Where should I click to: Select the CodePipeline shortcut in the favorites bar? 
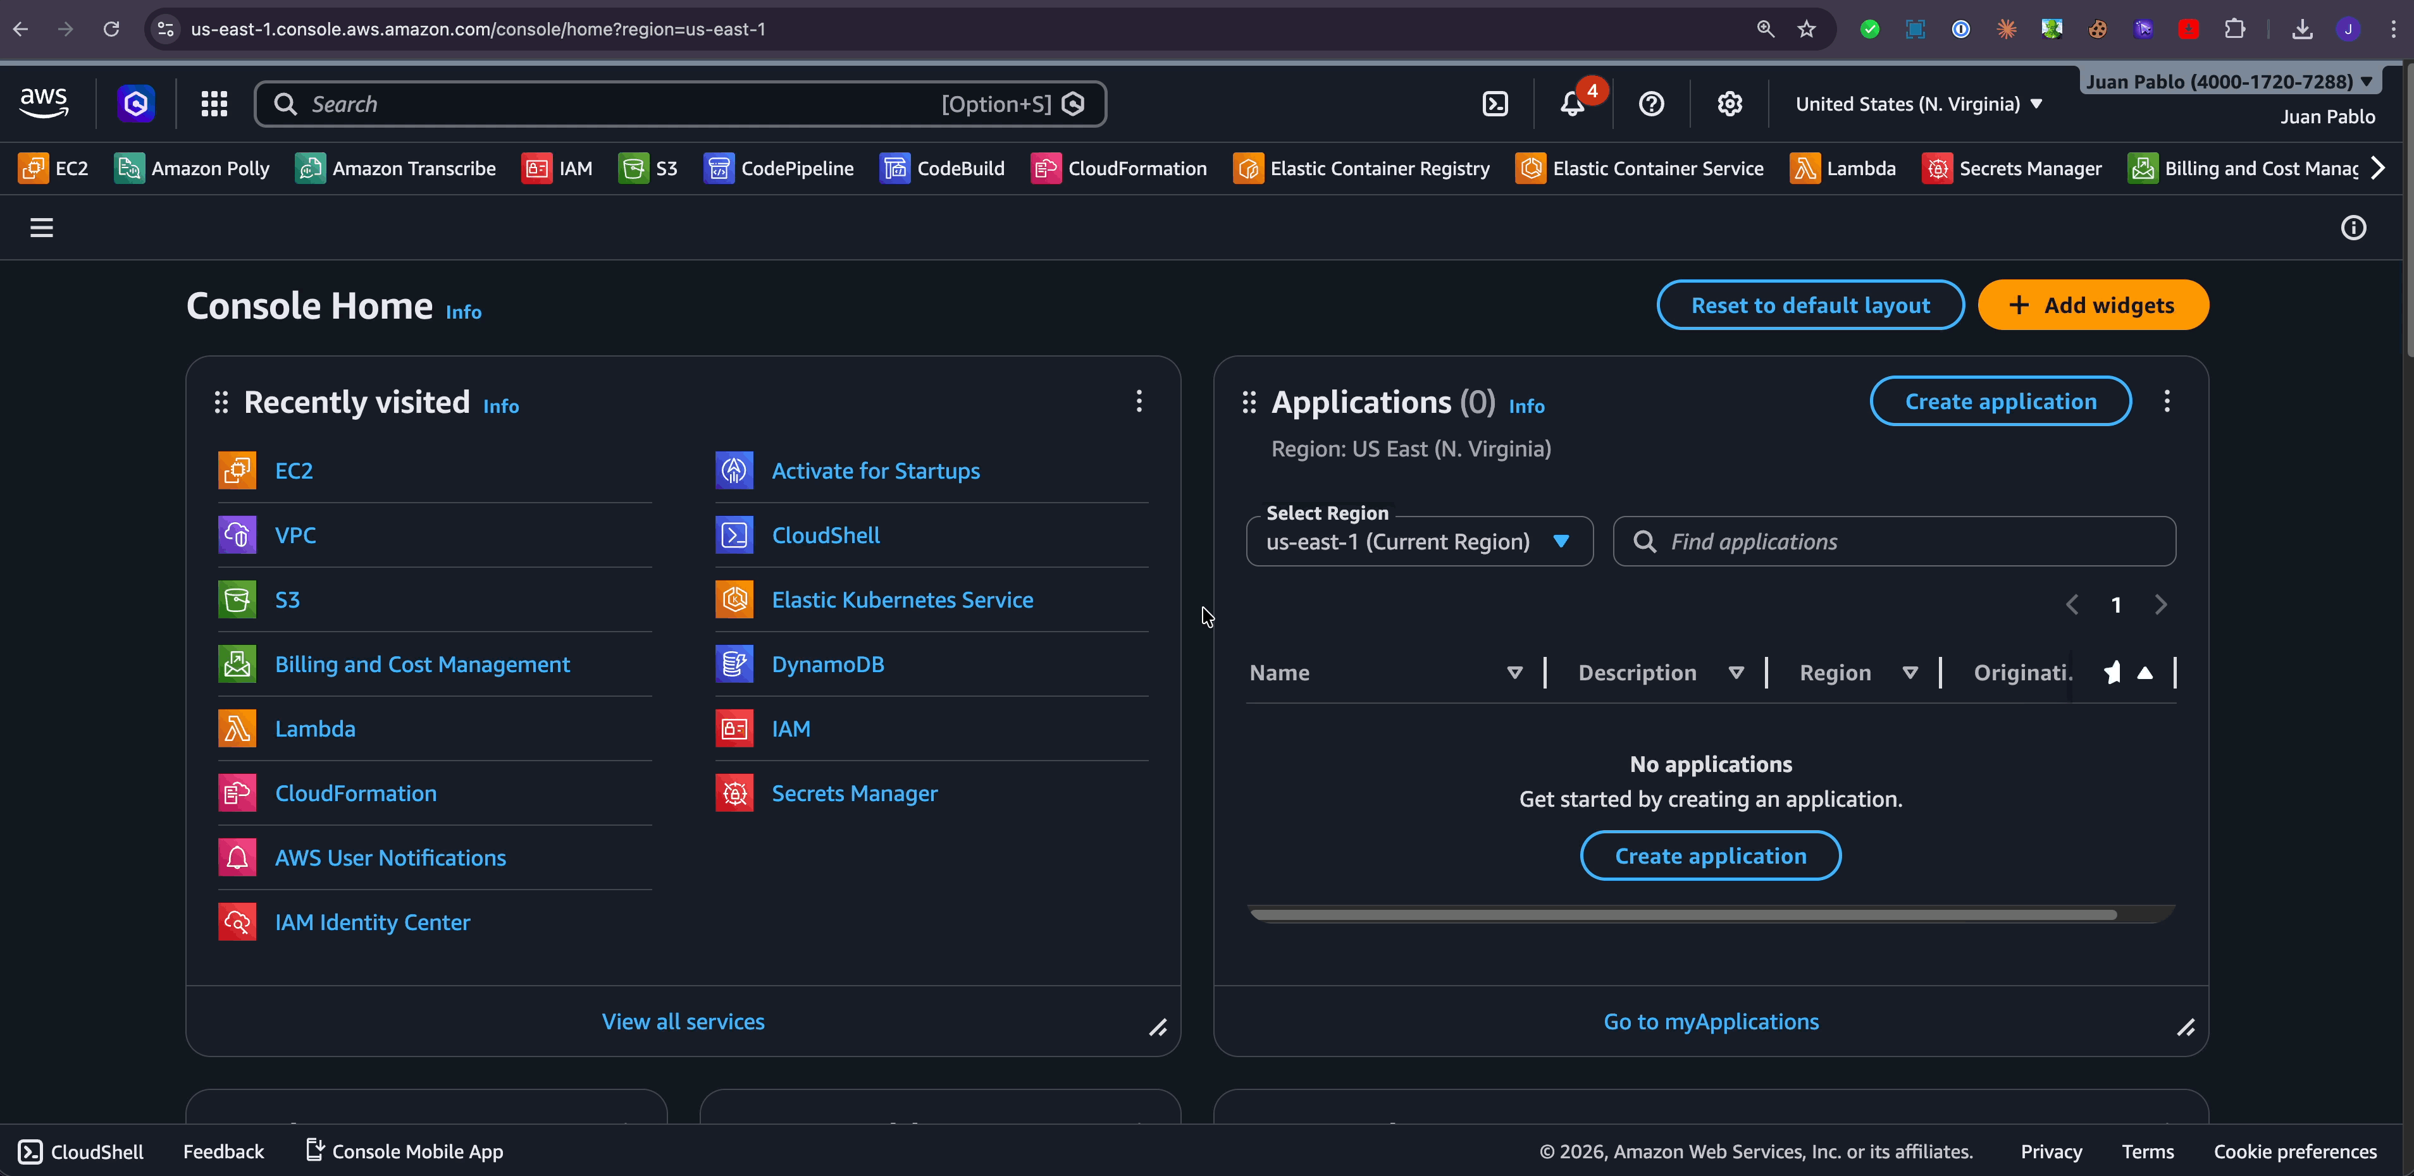pyautogui.click(x=779, y=169)
